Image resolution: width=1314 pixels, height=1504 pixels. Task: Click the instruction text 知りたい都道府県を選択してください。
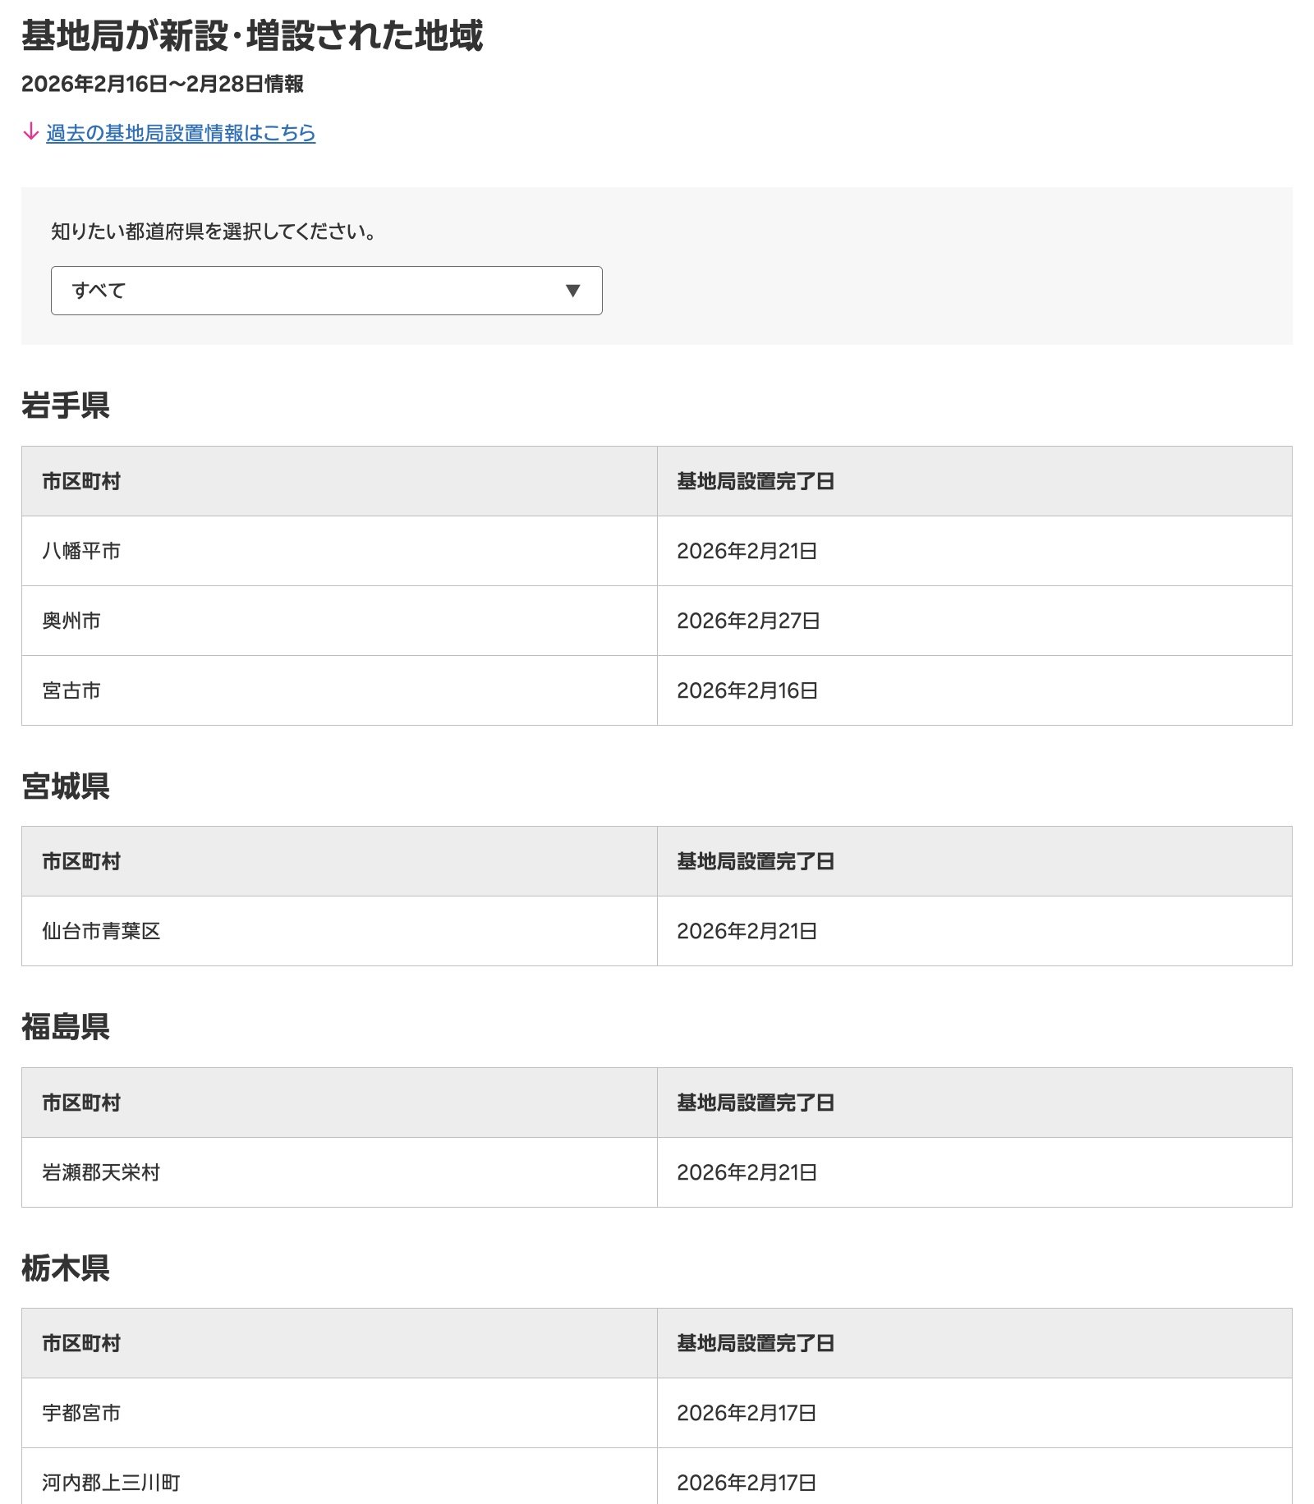point(214,232)
